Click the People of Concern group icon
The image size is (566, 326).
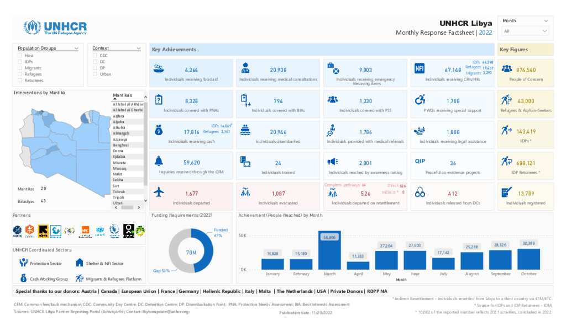point(507,68)
